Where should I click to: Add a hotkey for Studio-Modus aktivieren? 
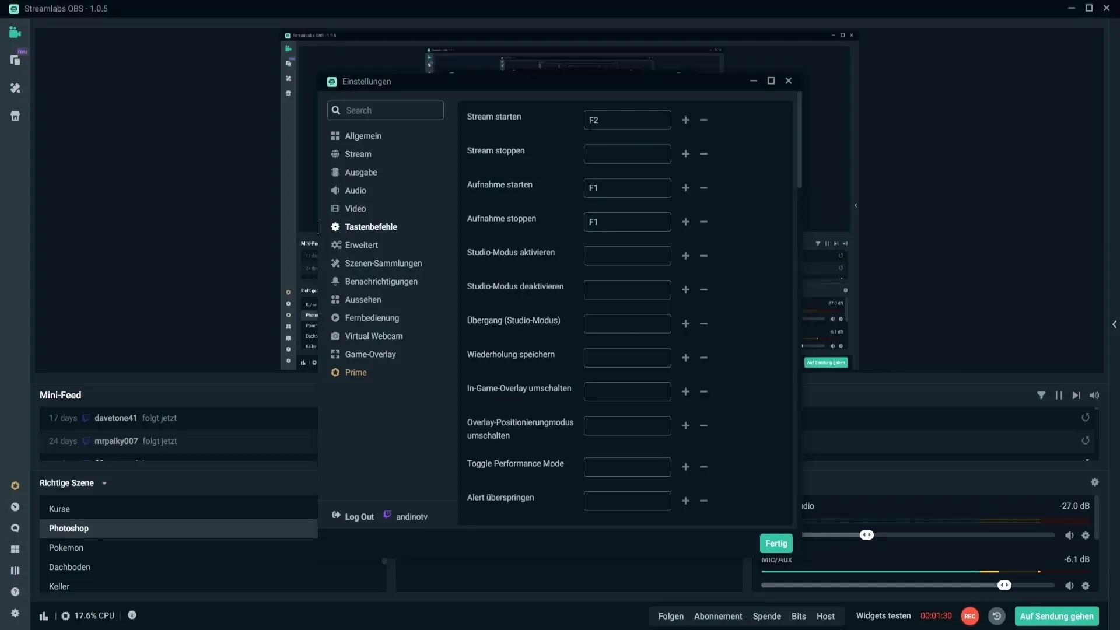click(686, 256)
